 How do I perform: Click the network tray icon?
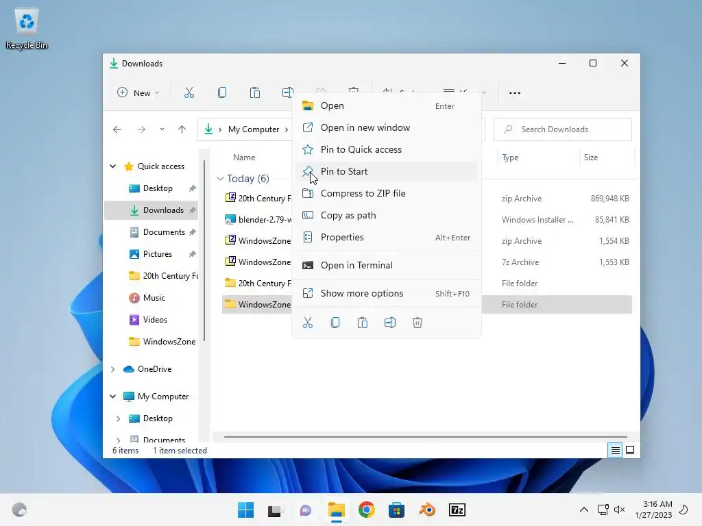point(603,510)
